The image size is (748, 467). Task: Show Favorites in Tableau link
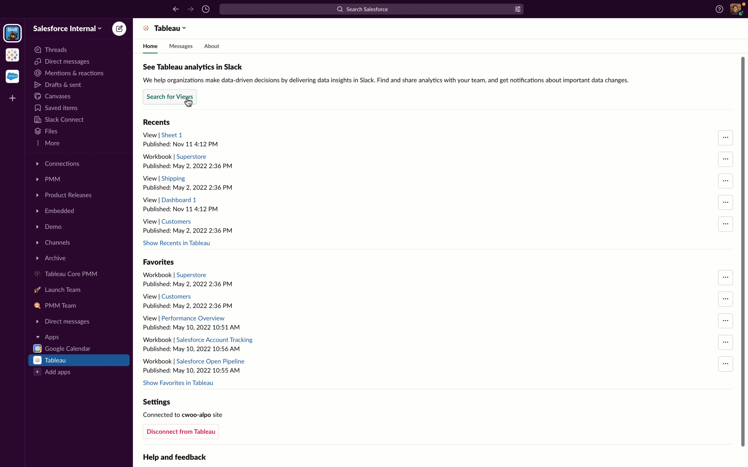click(178, 382)
